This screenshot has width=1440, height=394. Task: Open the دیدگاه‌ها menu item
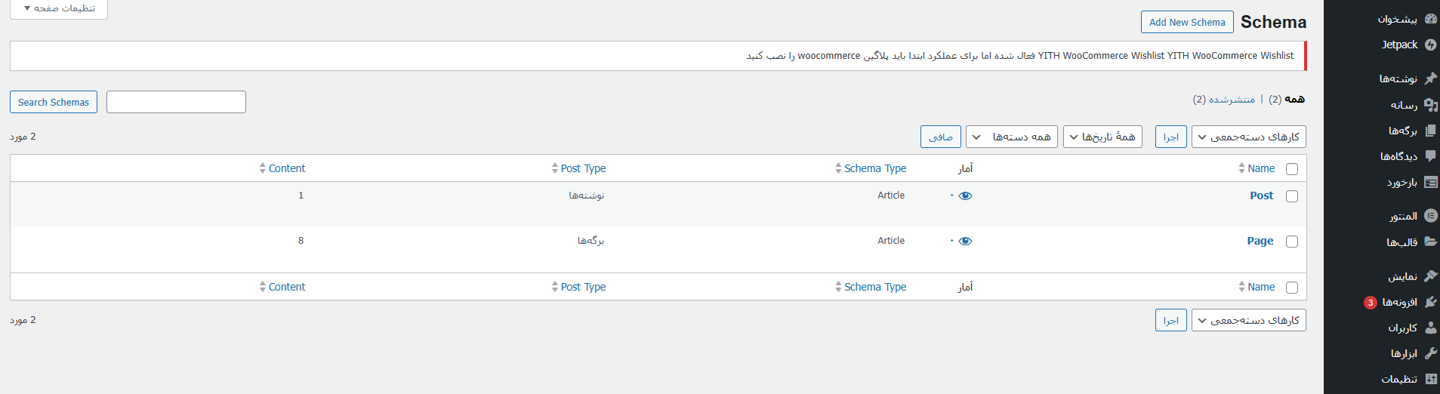click(x=1399, y=156)
